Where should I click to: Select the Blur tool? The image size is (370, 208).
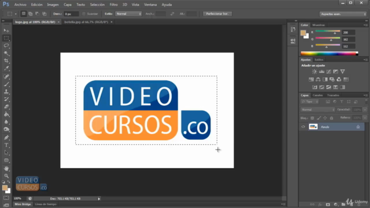(6, 122)
